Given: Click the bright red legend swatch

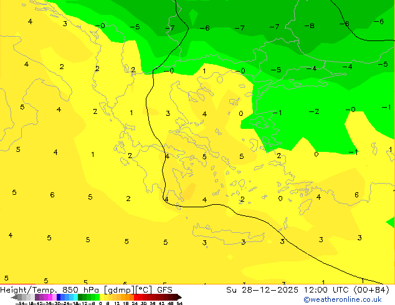Looking at the screenshot, I should pos(136,297).
